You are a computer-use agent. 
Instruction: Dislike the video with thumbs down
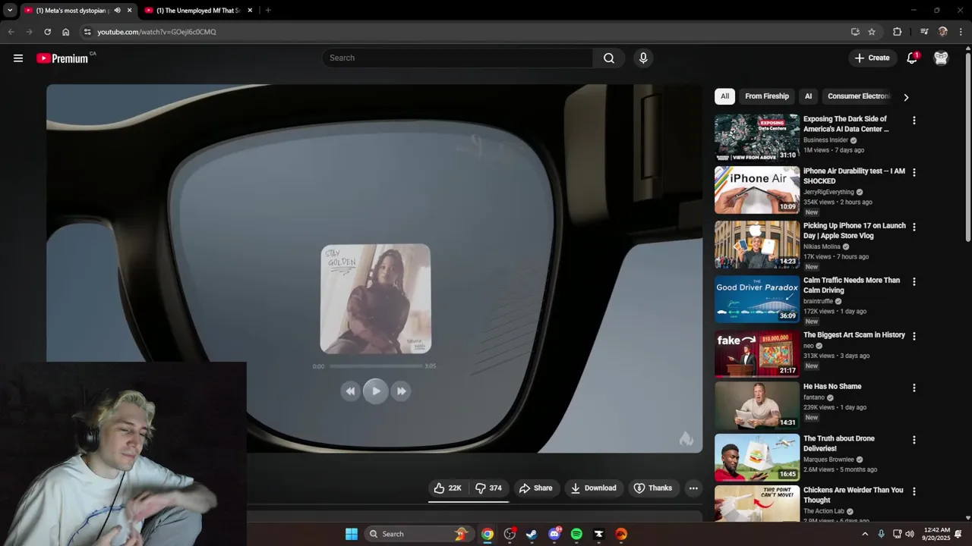488,488
